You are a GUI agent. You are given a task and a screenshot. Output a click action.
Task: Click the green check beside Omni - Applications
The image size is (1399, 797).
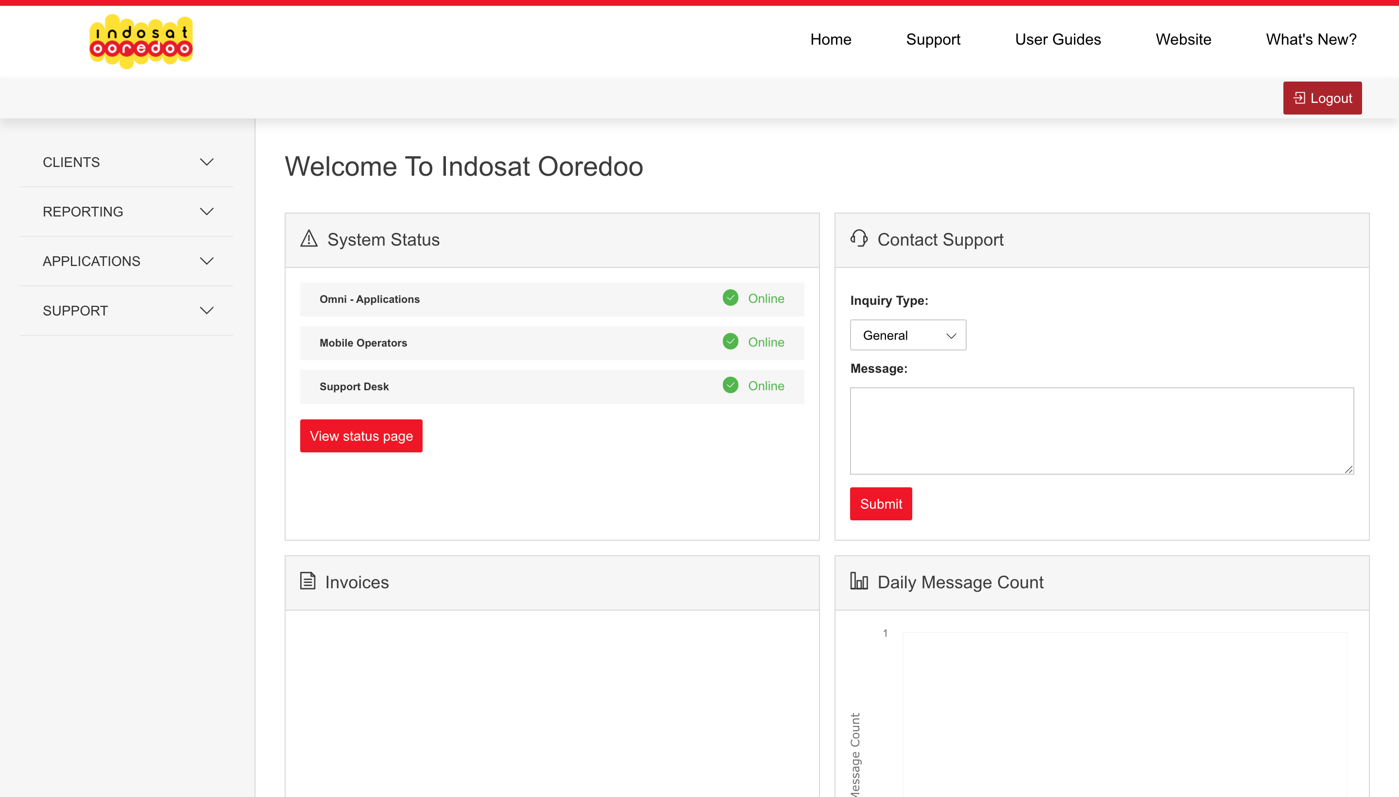[730, 298]
